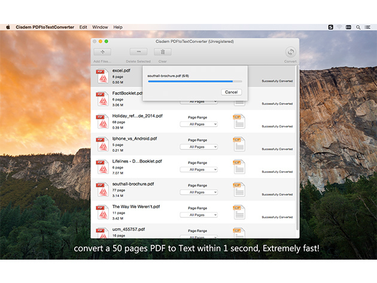Click the conversion progress bar
The image size is (377, 283).
point(195,81)
